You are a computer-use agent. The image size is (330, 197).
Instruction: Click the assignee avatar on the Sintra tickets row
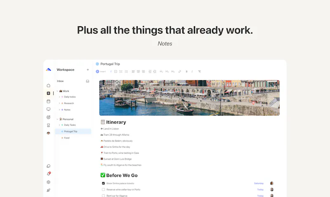pyautogui.click(x=272, y=183)
